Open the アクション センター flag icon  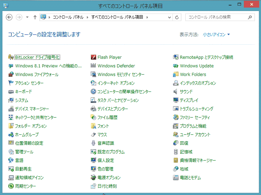click(11, 83)
